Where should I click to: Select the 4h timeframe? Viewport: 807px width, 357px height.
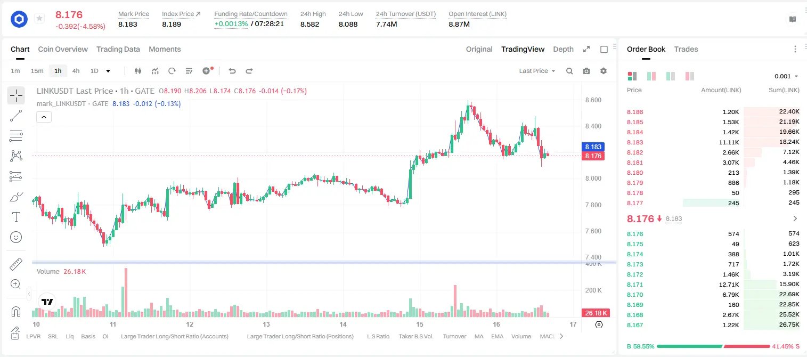coord(76,71)
